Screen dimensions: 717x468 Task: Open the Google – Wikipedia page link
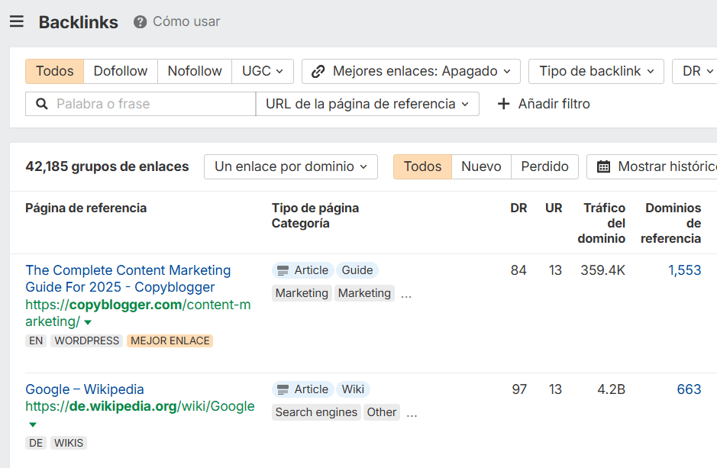tap(85, 389)
